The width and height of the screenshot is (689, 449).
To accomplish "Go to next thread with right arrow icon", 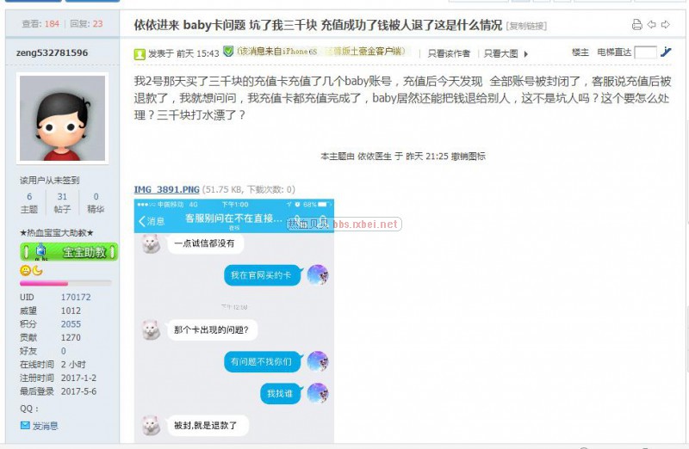I will (666, 25).
